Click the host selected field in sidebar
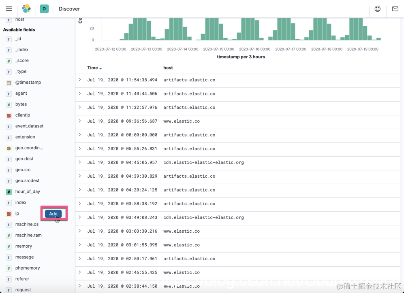 pos(20,19)
